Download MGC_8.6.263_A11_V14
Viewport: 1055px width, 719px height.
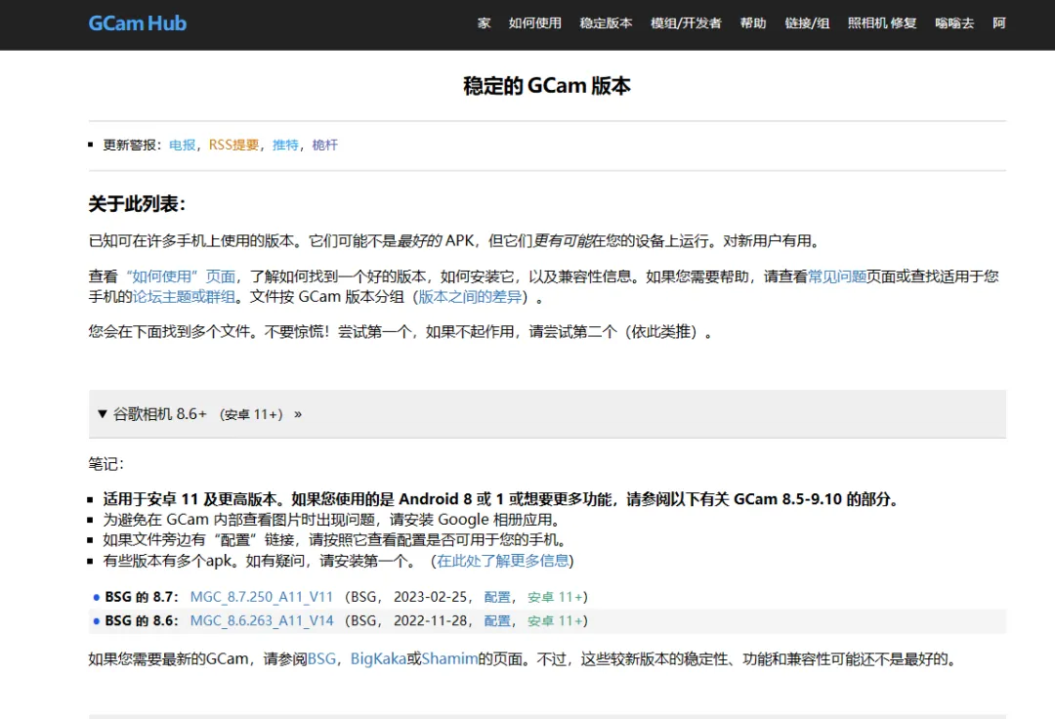[262, 620]
